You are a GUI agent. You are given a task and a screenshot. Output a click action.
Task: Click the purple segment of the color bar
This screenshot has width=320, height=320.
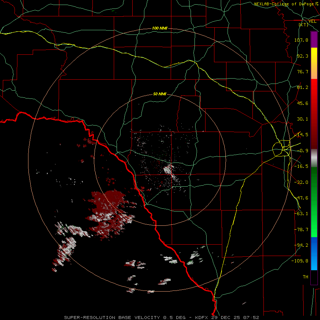click(314, 39)
